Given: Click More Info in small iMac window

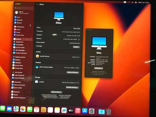Looking at the screenshot, I should (x=99, y=68).
